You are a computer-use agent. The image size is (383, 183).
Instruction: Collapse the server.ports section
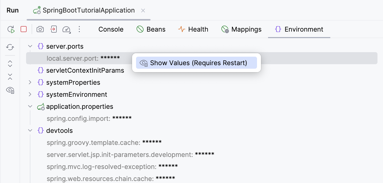click(30, 46)
